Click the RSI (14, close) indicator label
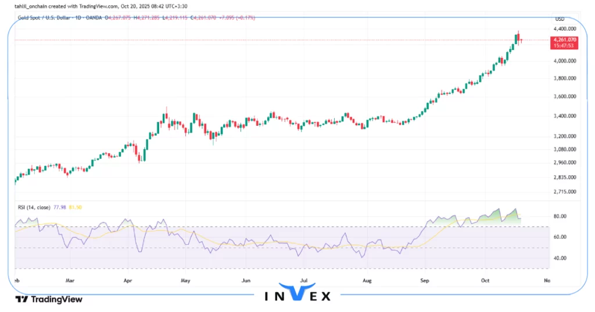This screenshot has height=312, width=595. tap(35, 206)
